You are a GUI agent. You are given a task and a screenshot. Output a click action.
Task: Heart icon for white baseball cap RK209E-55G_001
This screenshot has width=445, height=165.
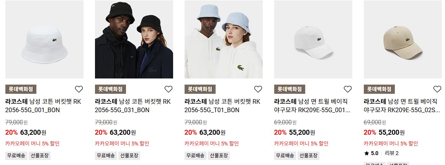pos(348,89)
